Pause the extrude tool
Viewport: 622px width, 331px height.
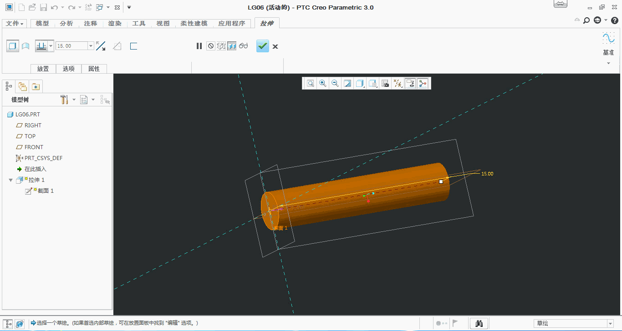coord(199,46)
